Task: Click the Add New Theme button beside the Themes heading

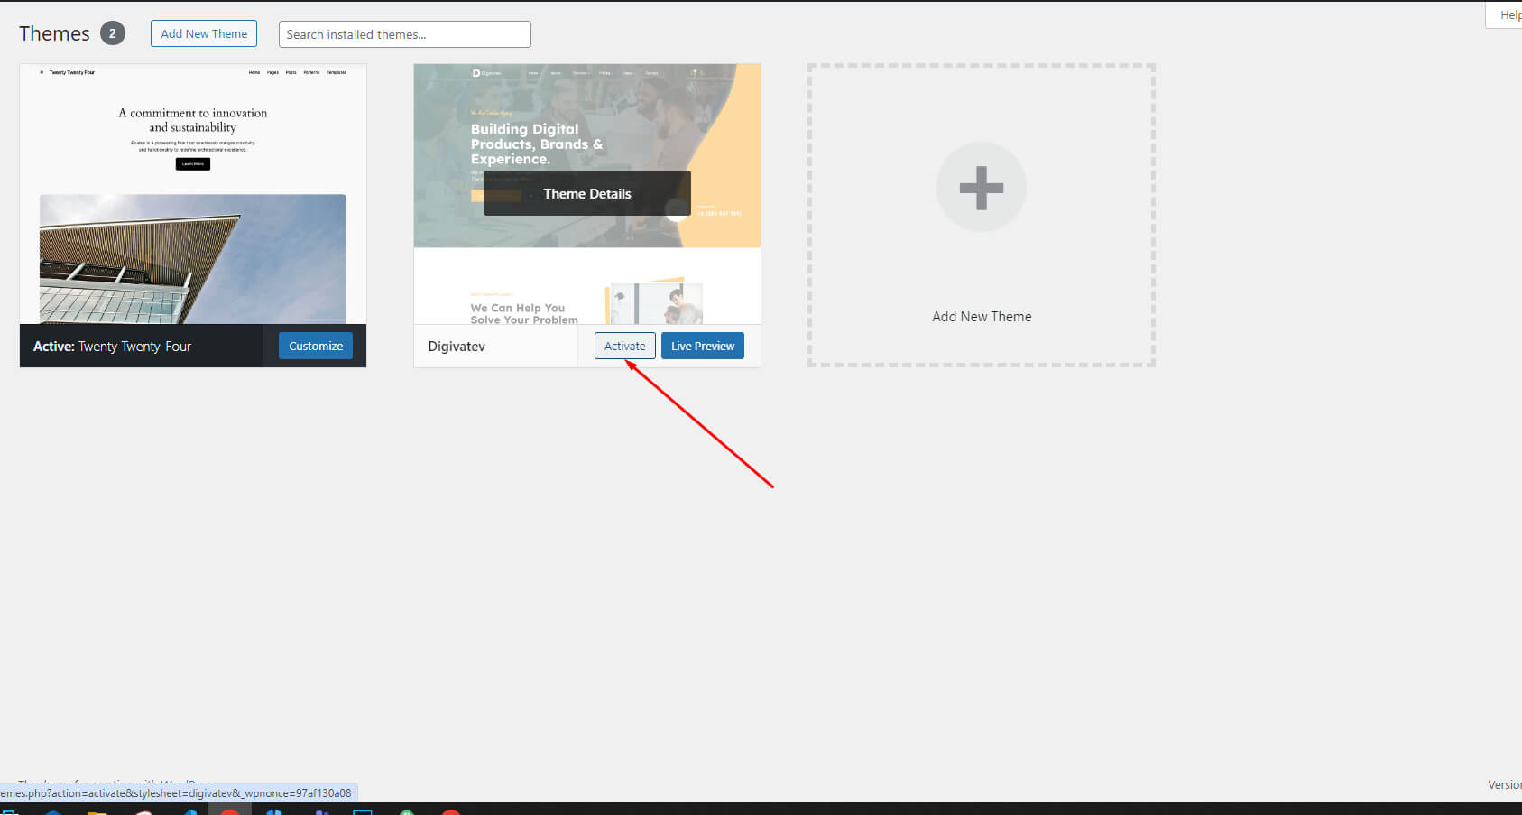Action: tap(204, 33)
